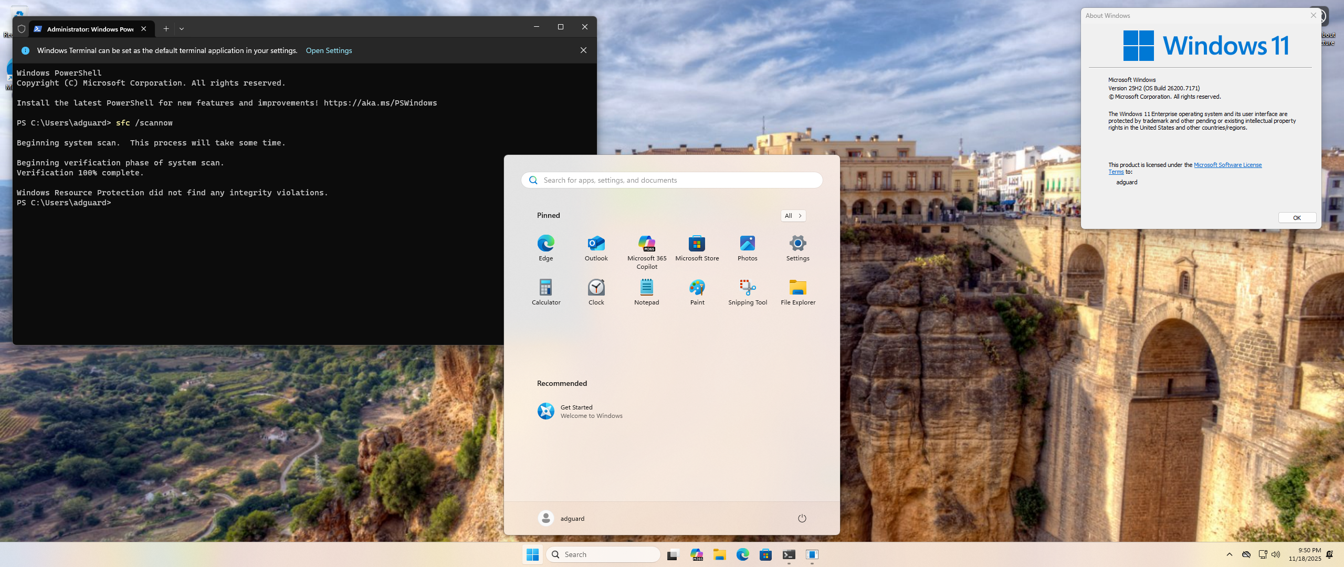Click the Start menu power button
Screen dimensions: 1344x567
point(802,518)
